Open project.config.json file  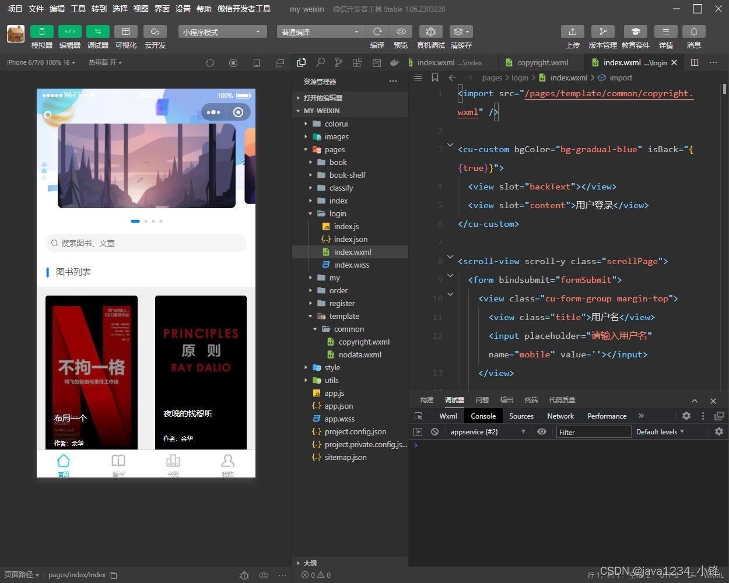pyautogui.click(x=355, y=431)
